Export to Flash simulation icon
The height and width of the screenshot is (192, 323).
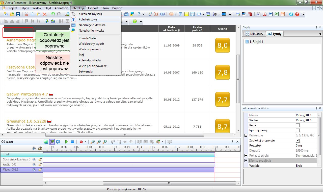297,14
